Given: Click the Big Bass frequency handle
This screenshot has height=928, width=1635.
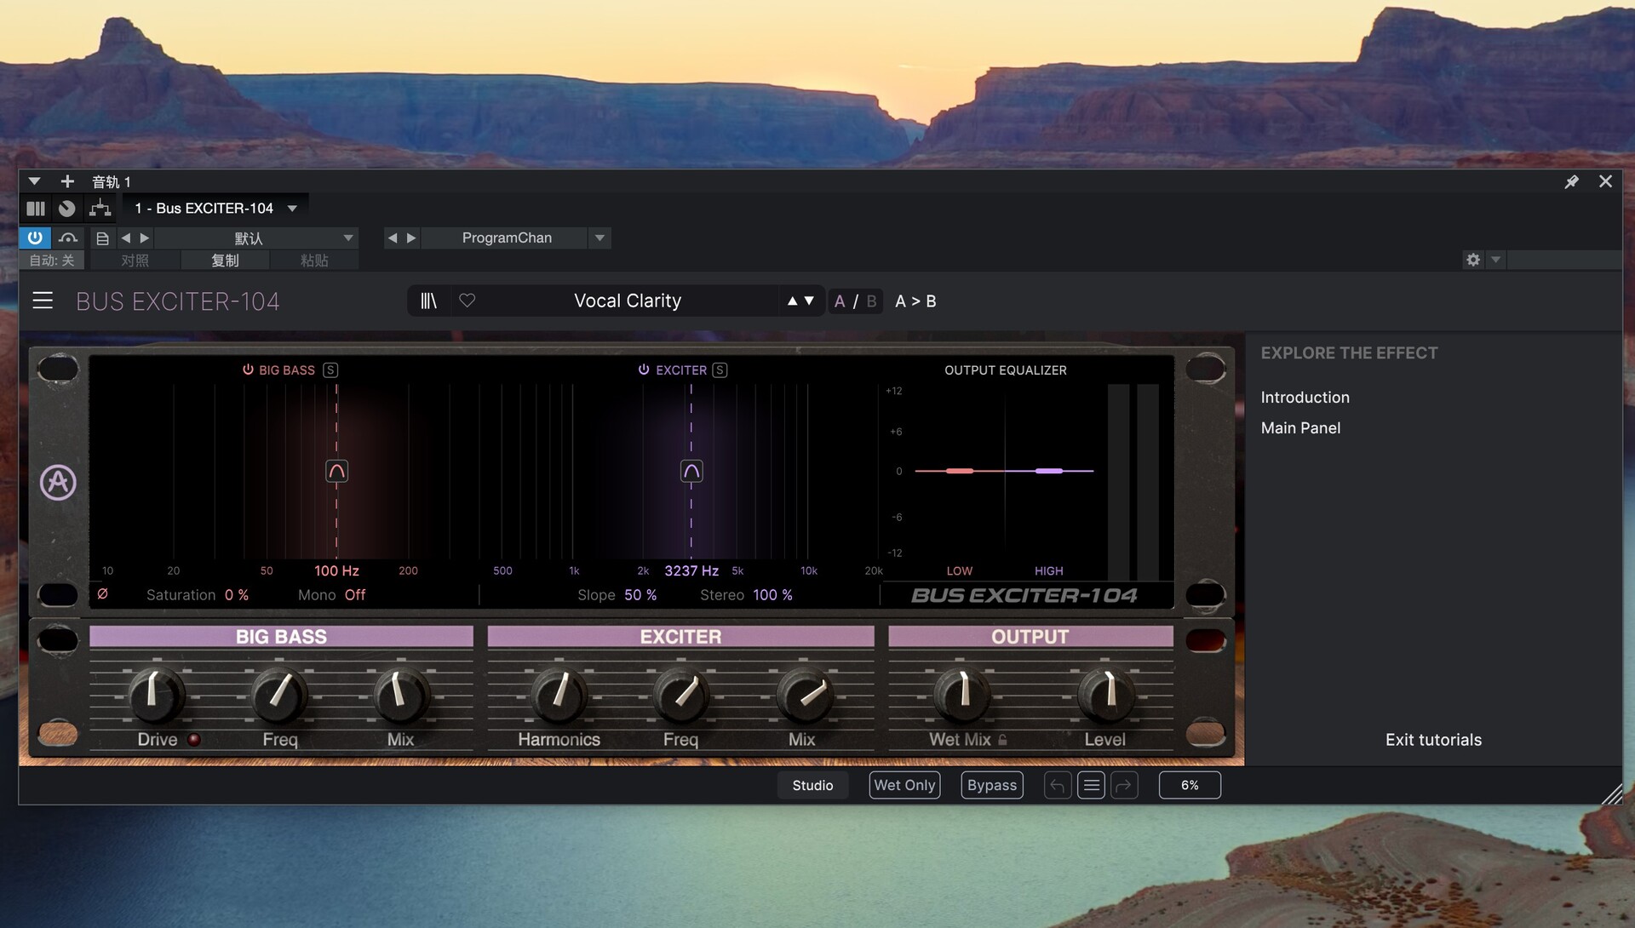Looking at the screenshot, I should (336, 471).
